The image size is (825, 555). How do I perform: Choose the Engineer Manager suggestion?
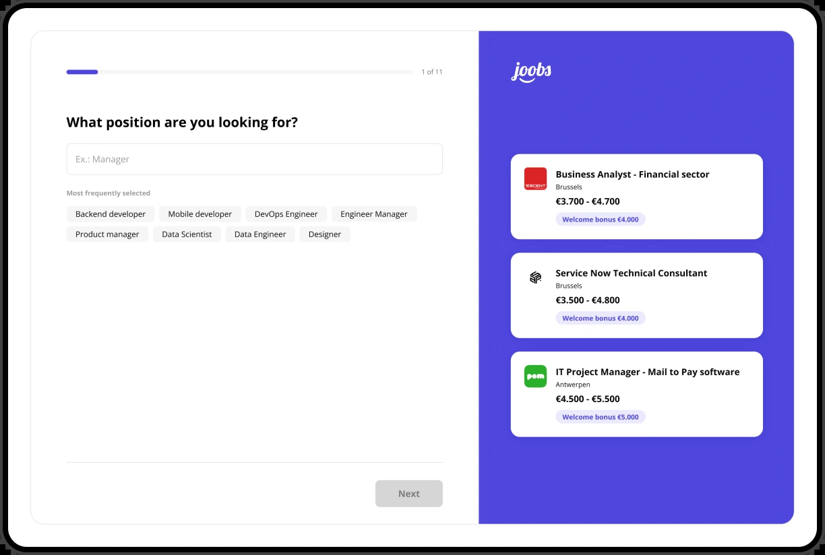click(374, 214)
